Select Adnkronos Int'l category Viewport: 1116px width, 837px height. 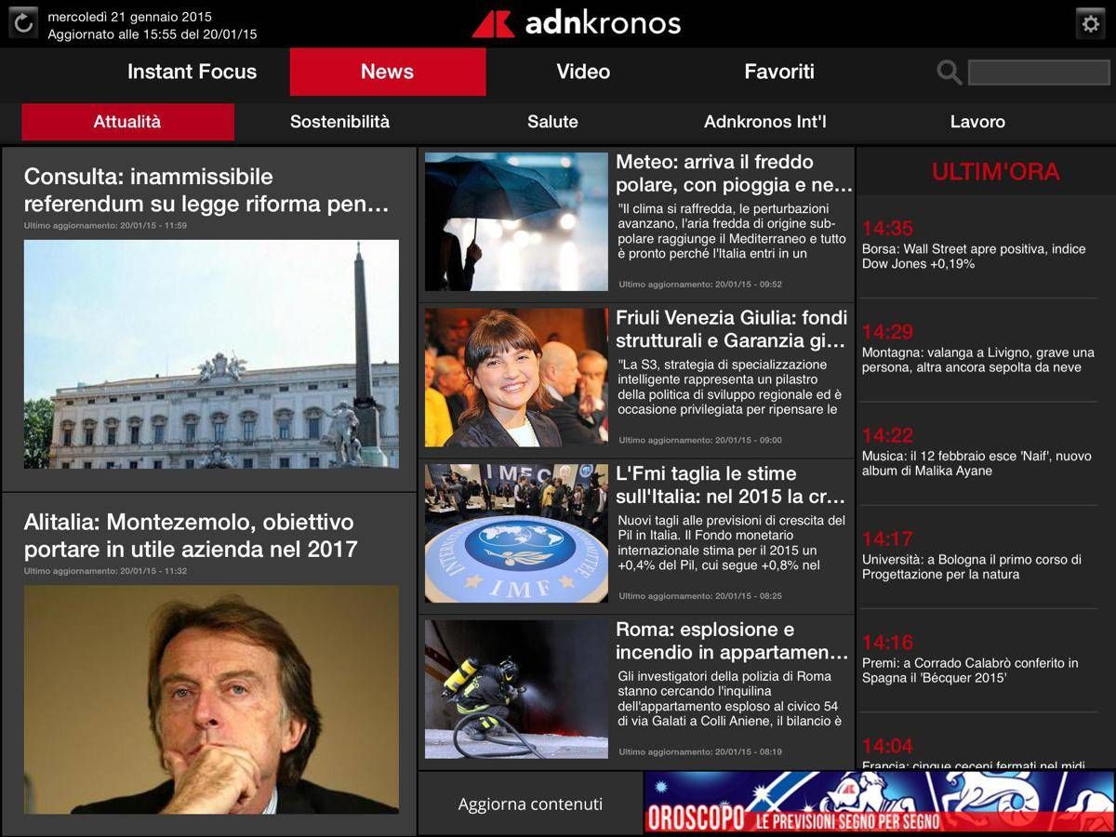point(765,122)
